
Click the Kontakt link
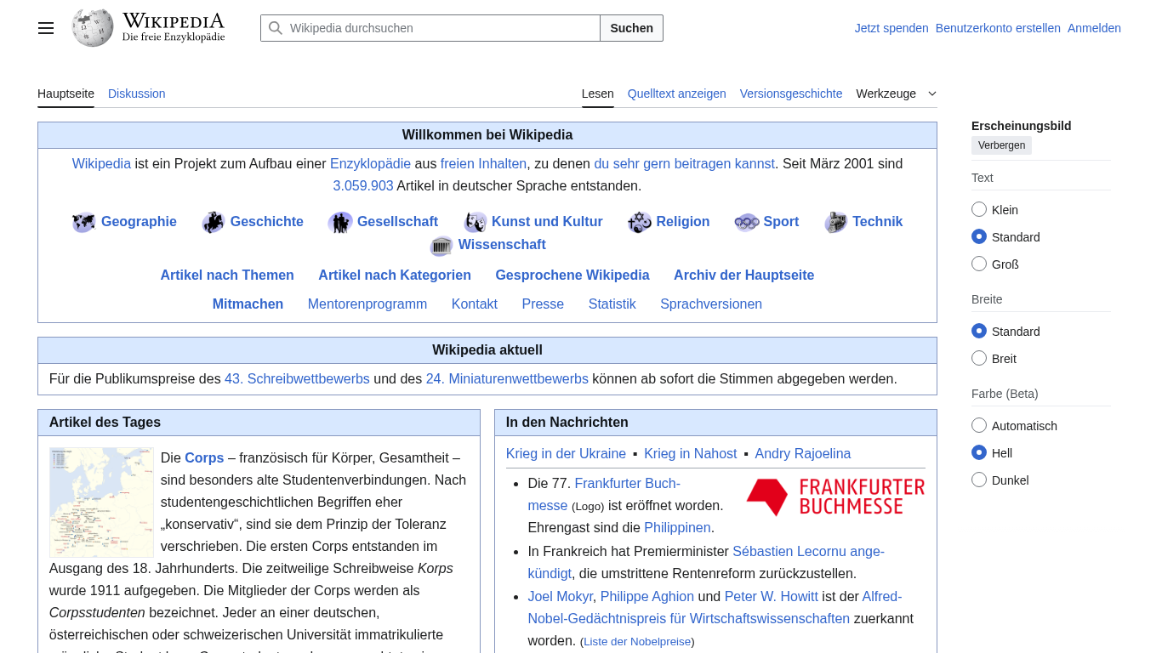point(475,304)
